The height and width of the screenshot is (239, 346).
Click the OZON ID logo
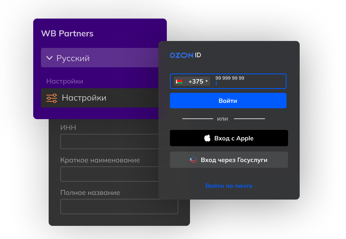(x=185, y=55)
